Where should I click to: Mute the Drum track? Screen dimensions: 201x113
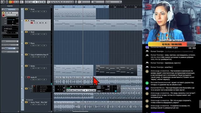coord(26,9)
